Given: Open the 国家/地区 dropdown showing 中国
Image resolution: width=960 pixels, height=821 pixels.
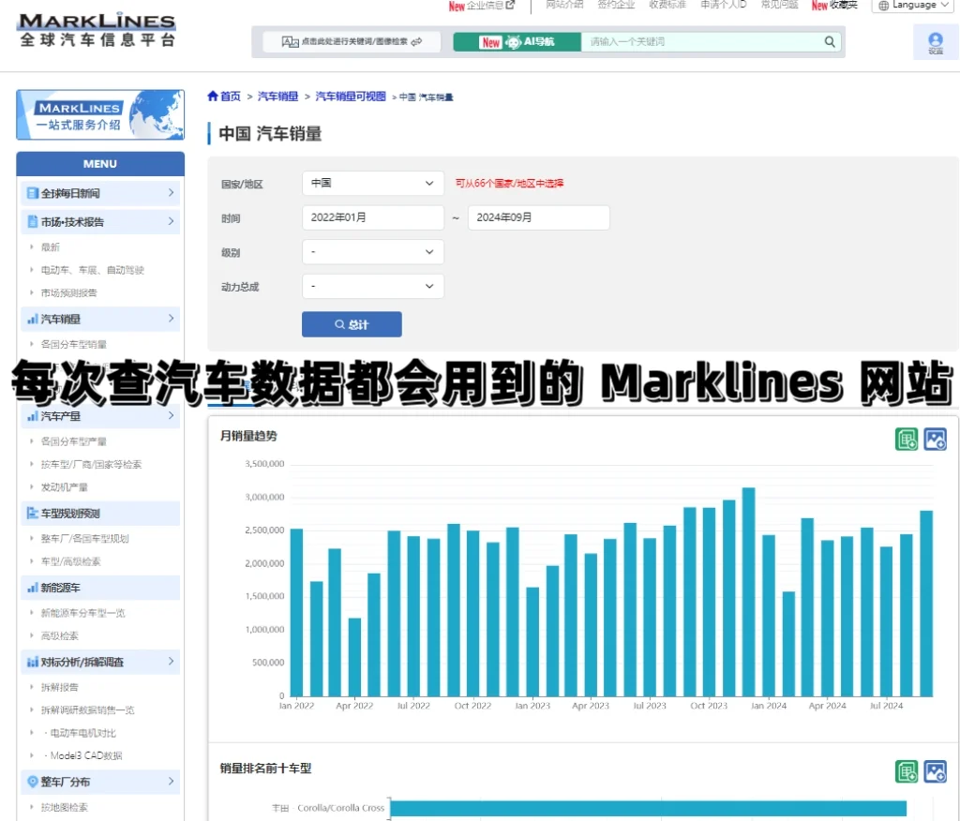Looking at the screenshot, I should pos(372,183).
